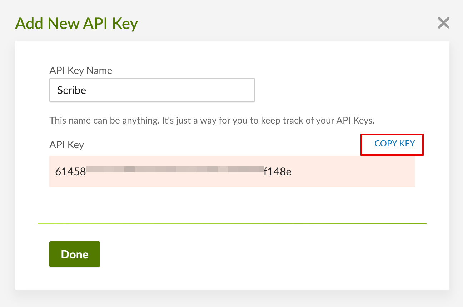Click the key prefix 61458
463x307 pixels.
coord(70,172)
